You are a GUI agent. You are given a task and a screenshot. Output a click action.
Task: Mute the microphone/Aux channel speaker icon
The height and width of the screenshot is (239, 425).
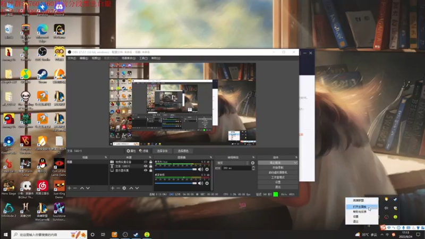click(201, 169)
